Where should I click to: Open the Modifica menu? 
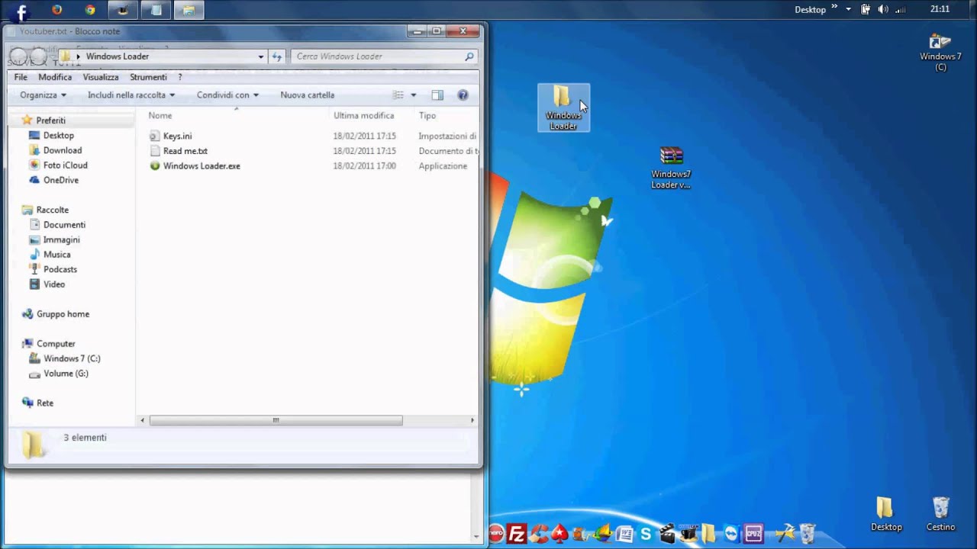[55, 77]
